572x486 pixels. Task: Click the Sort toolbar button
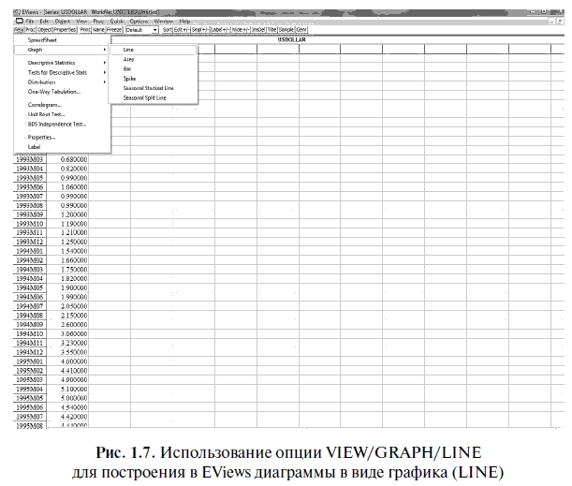coord(167,30)
